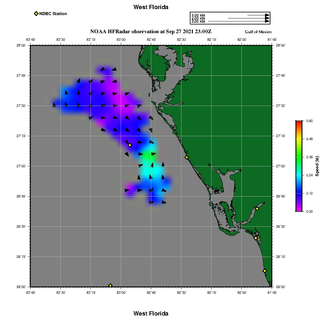Click the 27°15' latitude label on the left axis
This screenshot has height=317, width=332.
pos(21,136)
